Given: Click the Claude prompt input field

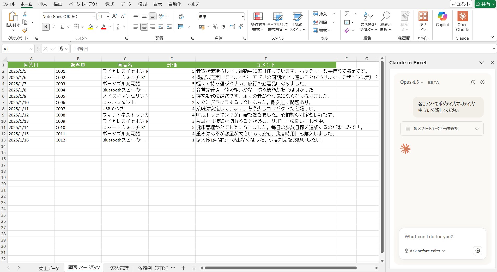Looking at the screenshot, I should 442,237.
